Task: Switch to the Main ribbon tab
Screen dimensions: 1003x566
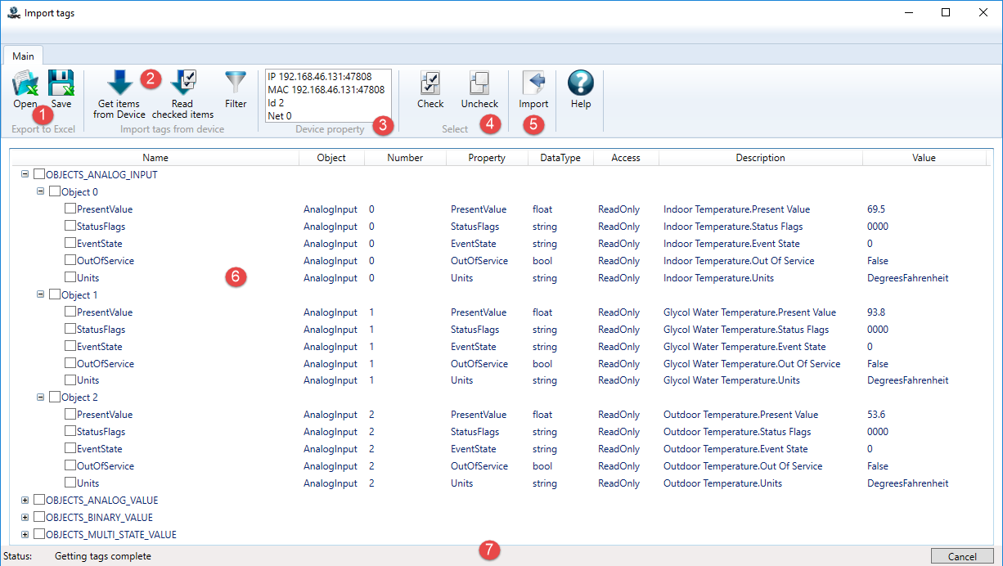Action: [x=23, y=56]
